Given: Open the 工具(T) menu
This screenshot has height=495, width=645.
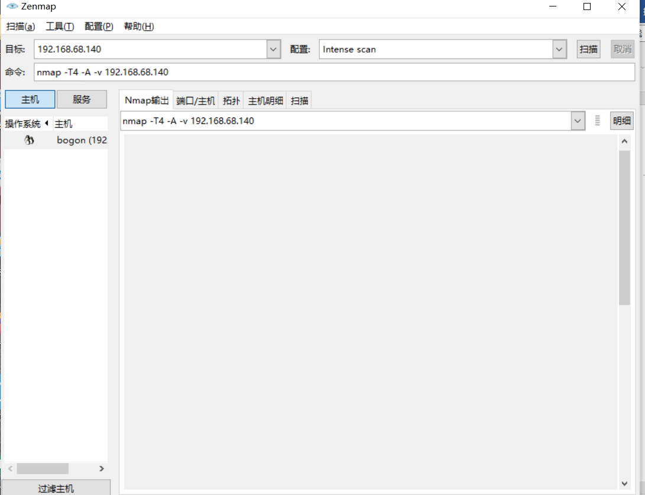Looking at the screenshot, I should (x=59, y=27).
